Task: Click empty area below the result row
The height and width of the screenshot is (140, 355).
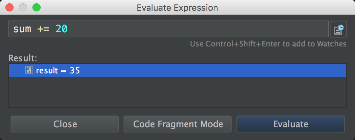Action: pos(177,92)
